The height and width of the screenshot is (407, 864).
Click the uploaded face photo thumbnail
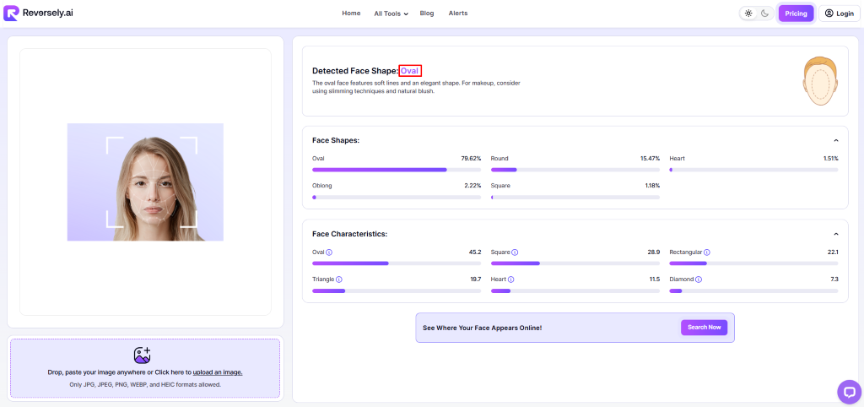point(145,182)
